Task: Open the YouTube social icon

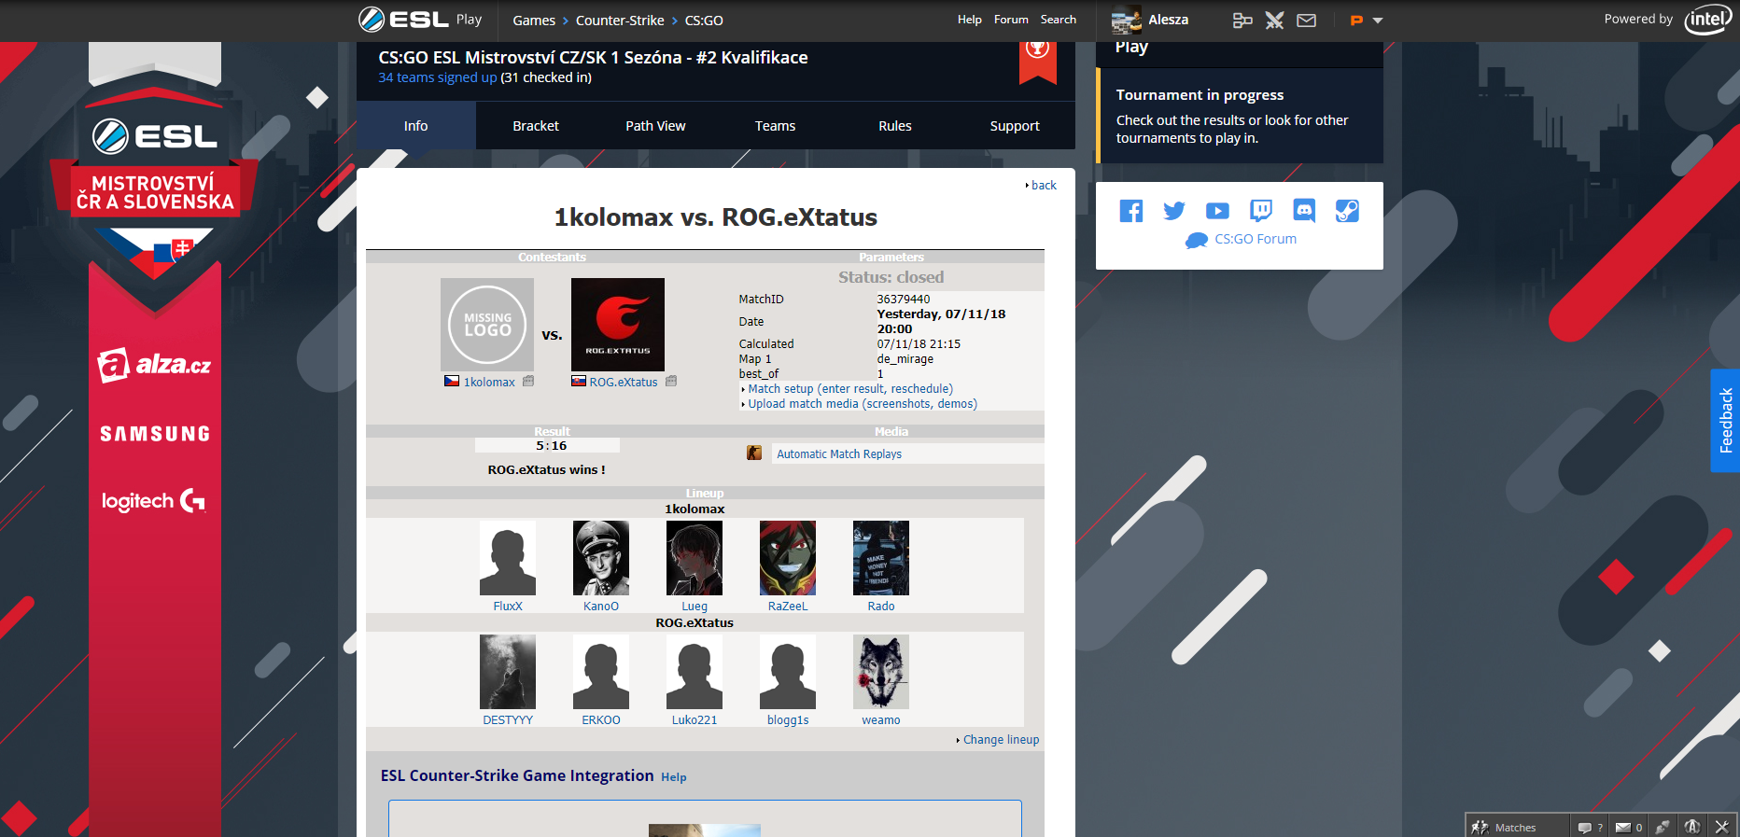Action: 1217,211
